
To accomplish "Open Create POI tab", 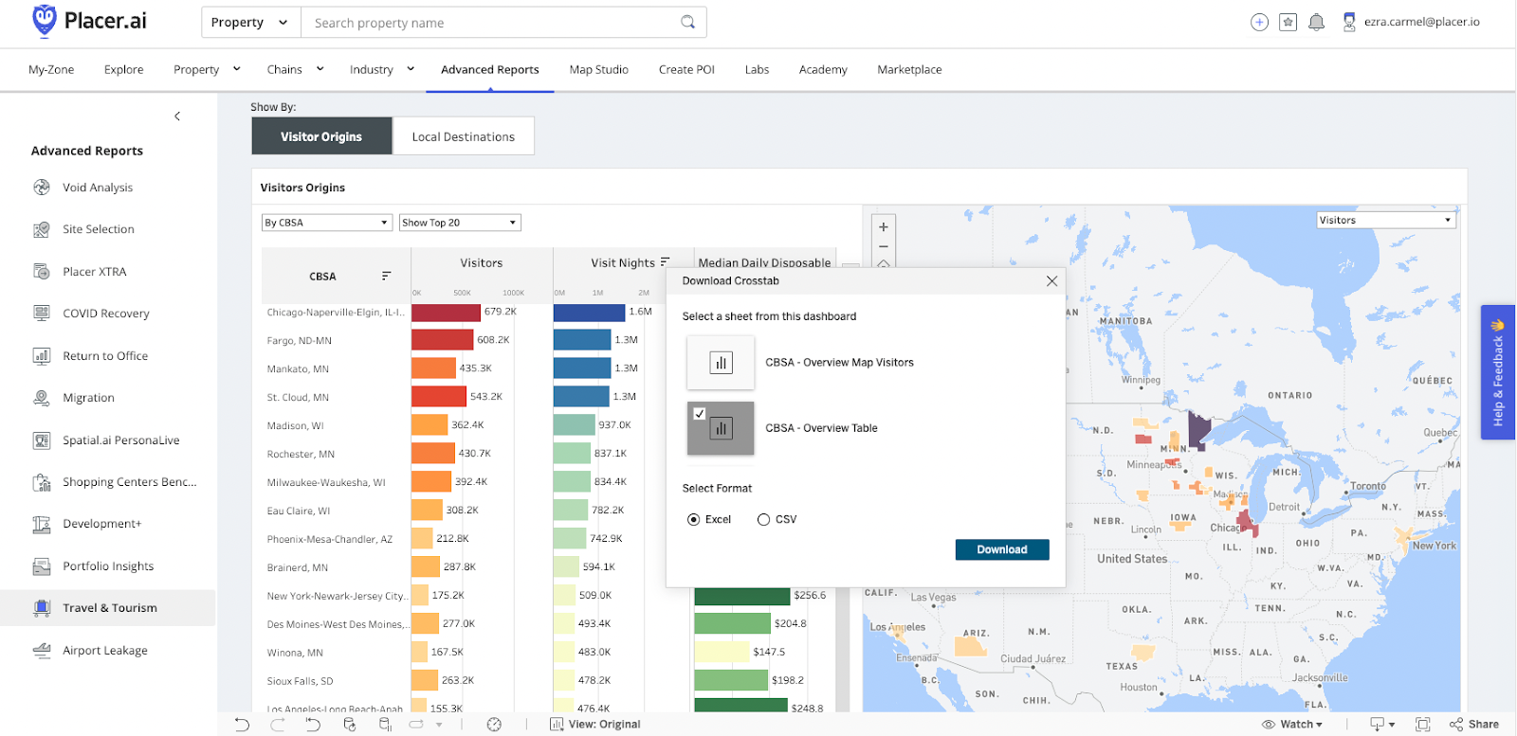I will 686,69.
